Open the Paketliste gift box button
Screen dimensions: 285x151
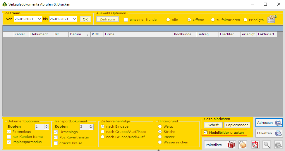pyautogui.click(x=220, y=145)
